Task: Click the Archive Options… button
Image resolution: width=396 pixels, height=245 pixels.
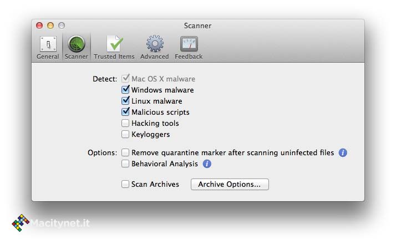Action: click(230, 184)
